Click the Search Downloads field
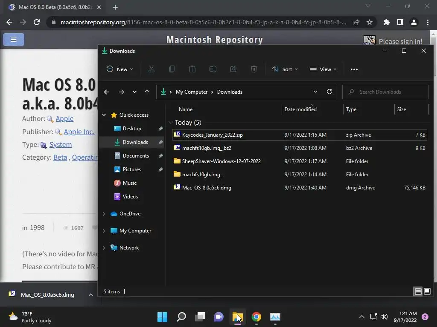The width and height of the screenshot is (437, 327). pyautogui.click(x=385, y=92)
